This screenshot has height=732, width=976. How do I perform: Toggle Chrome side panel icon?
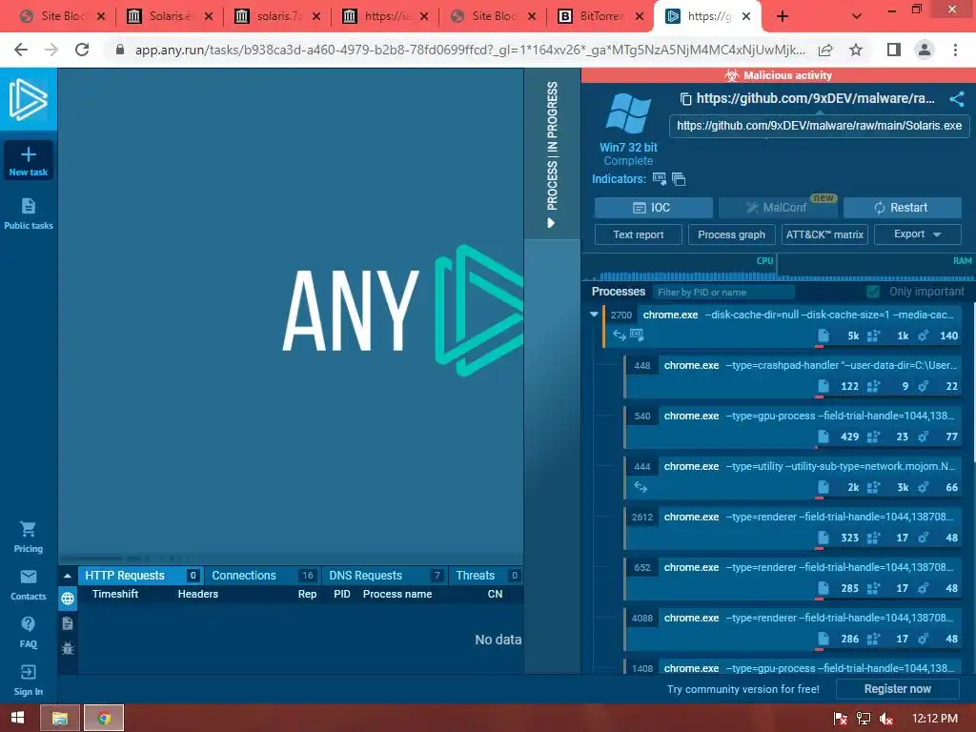click(894, 50)
